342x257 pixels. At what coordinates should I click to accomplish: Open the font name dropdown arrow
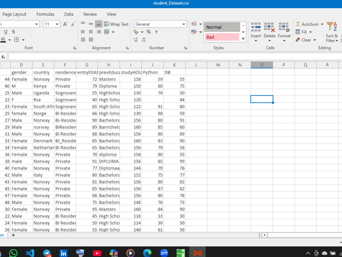pos(37,24)
